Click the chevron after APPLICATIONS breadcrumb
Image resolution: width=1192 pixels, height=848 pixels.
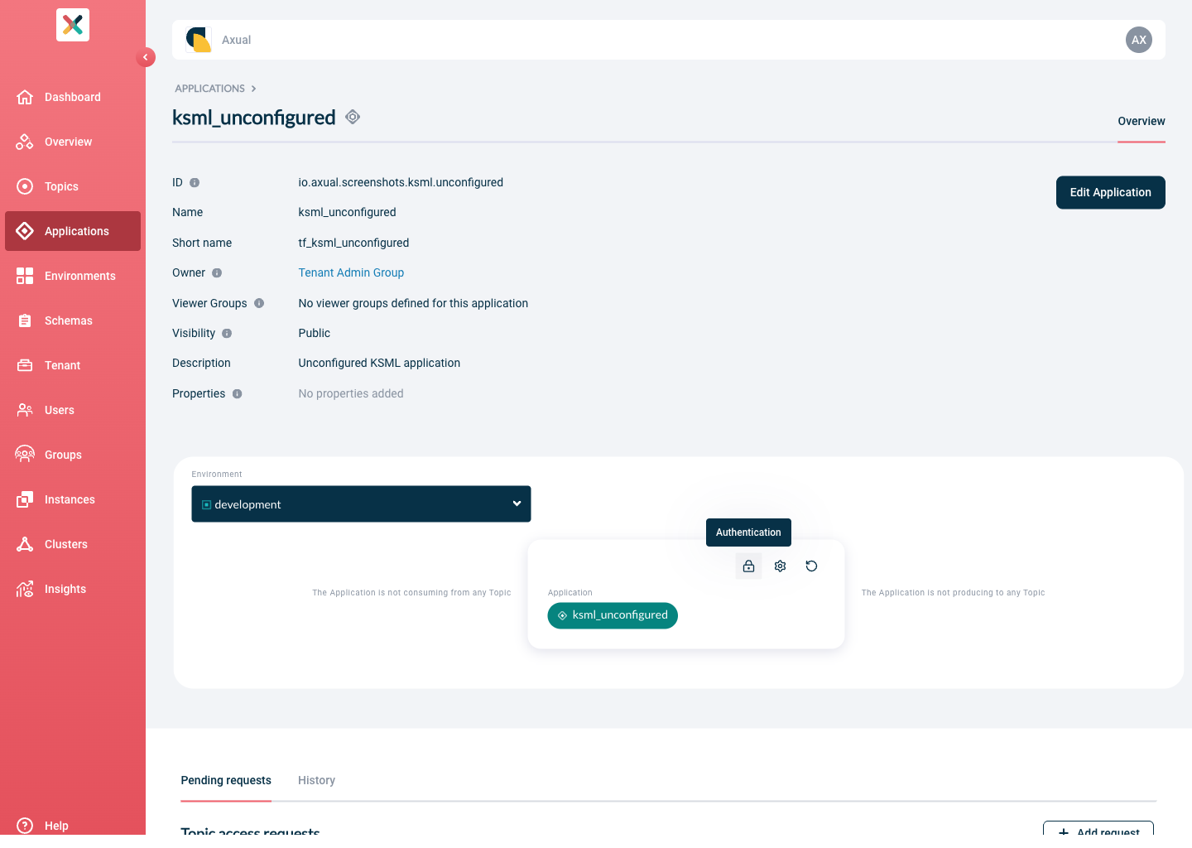[253, 89]
